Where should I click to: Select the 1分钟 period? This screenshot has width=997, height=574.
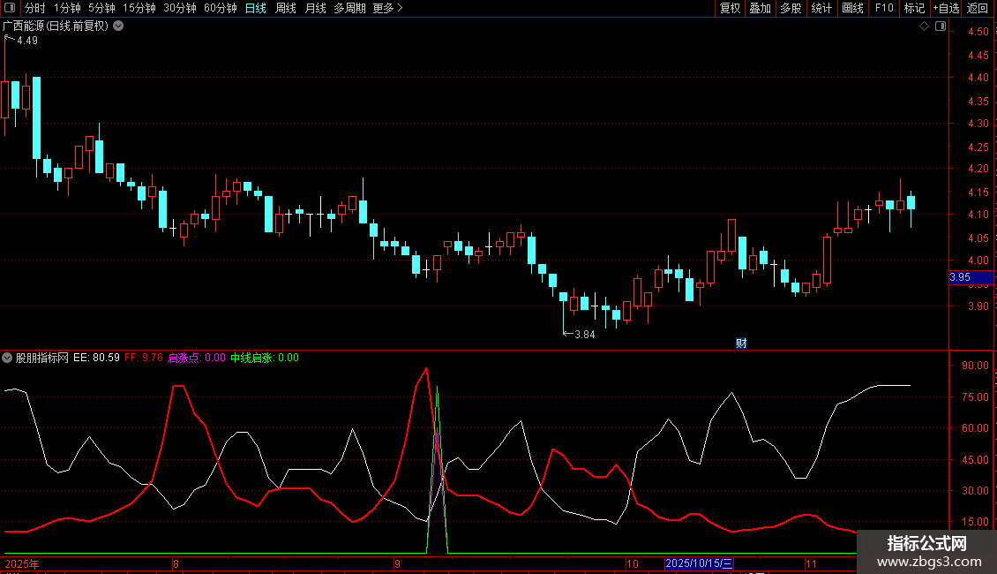67,8
